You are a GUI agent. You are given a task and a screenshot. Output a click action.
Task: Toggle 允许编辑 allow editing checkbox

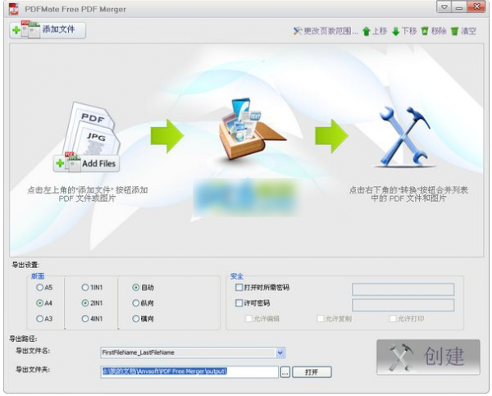click(x=249, y=319)
